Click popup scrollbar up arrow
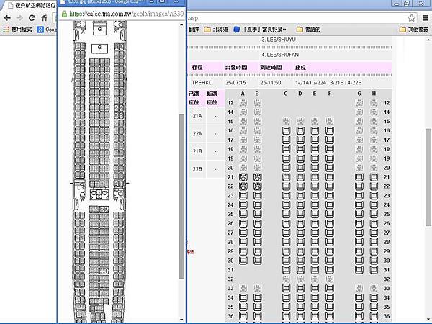This screenshot has height=324, width=432. [181, 24]
